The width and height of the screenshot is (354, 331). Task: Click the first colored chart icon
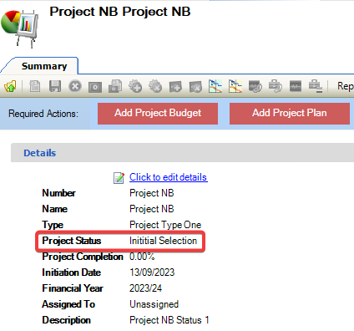[215, 86]
